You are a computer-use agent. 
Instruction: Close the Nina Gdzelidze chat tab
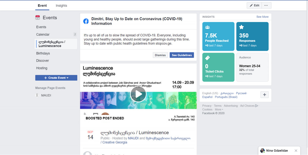296,151
